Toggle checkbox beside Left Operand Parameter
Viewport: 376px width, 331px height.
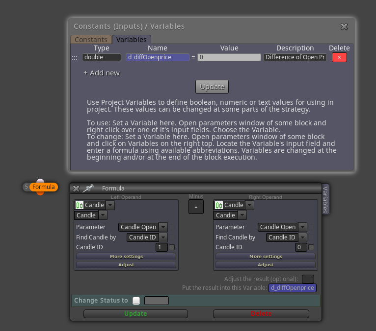click(172, 227)
